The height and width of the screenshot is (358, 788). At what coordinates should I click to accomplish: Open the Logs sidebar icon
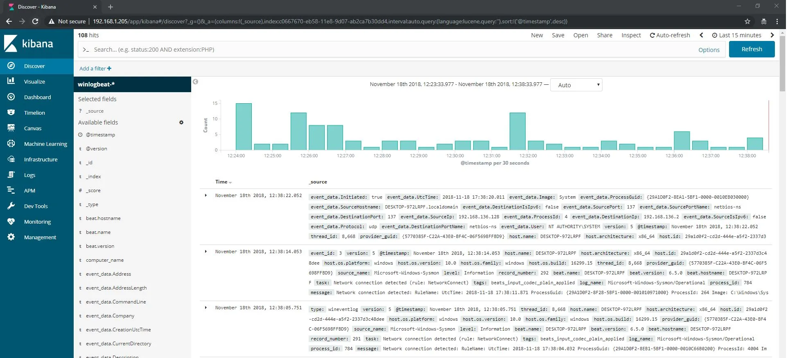(x=11, y=174)
